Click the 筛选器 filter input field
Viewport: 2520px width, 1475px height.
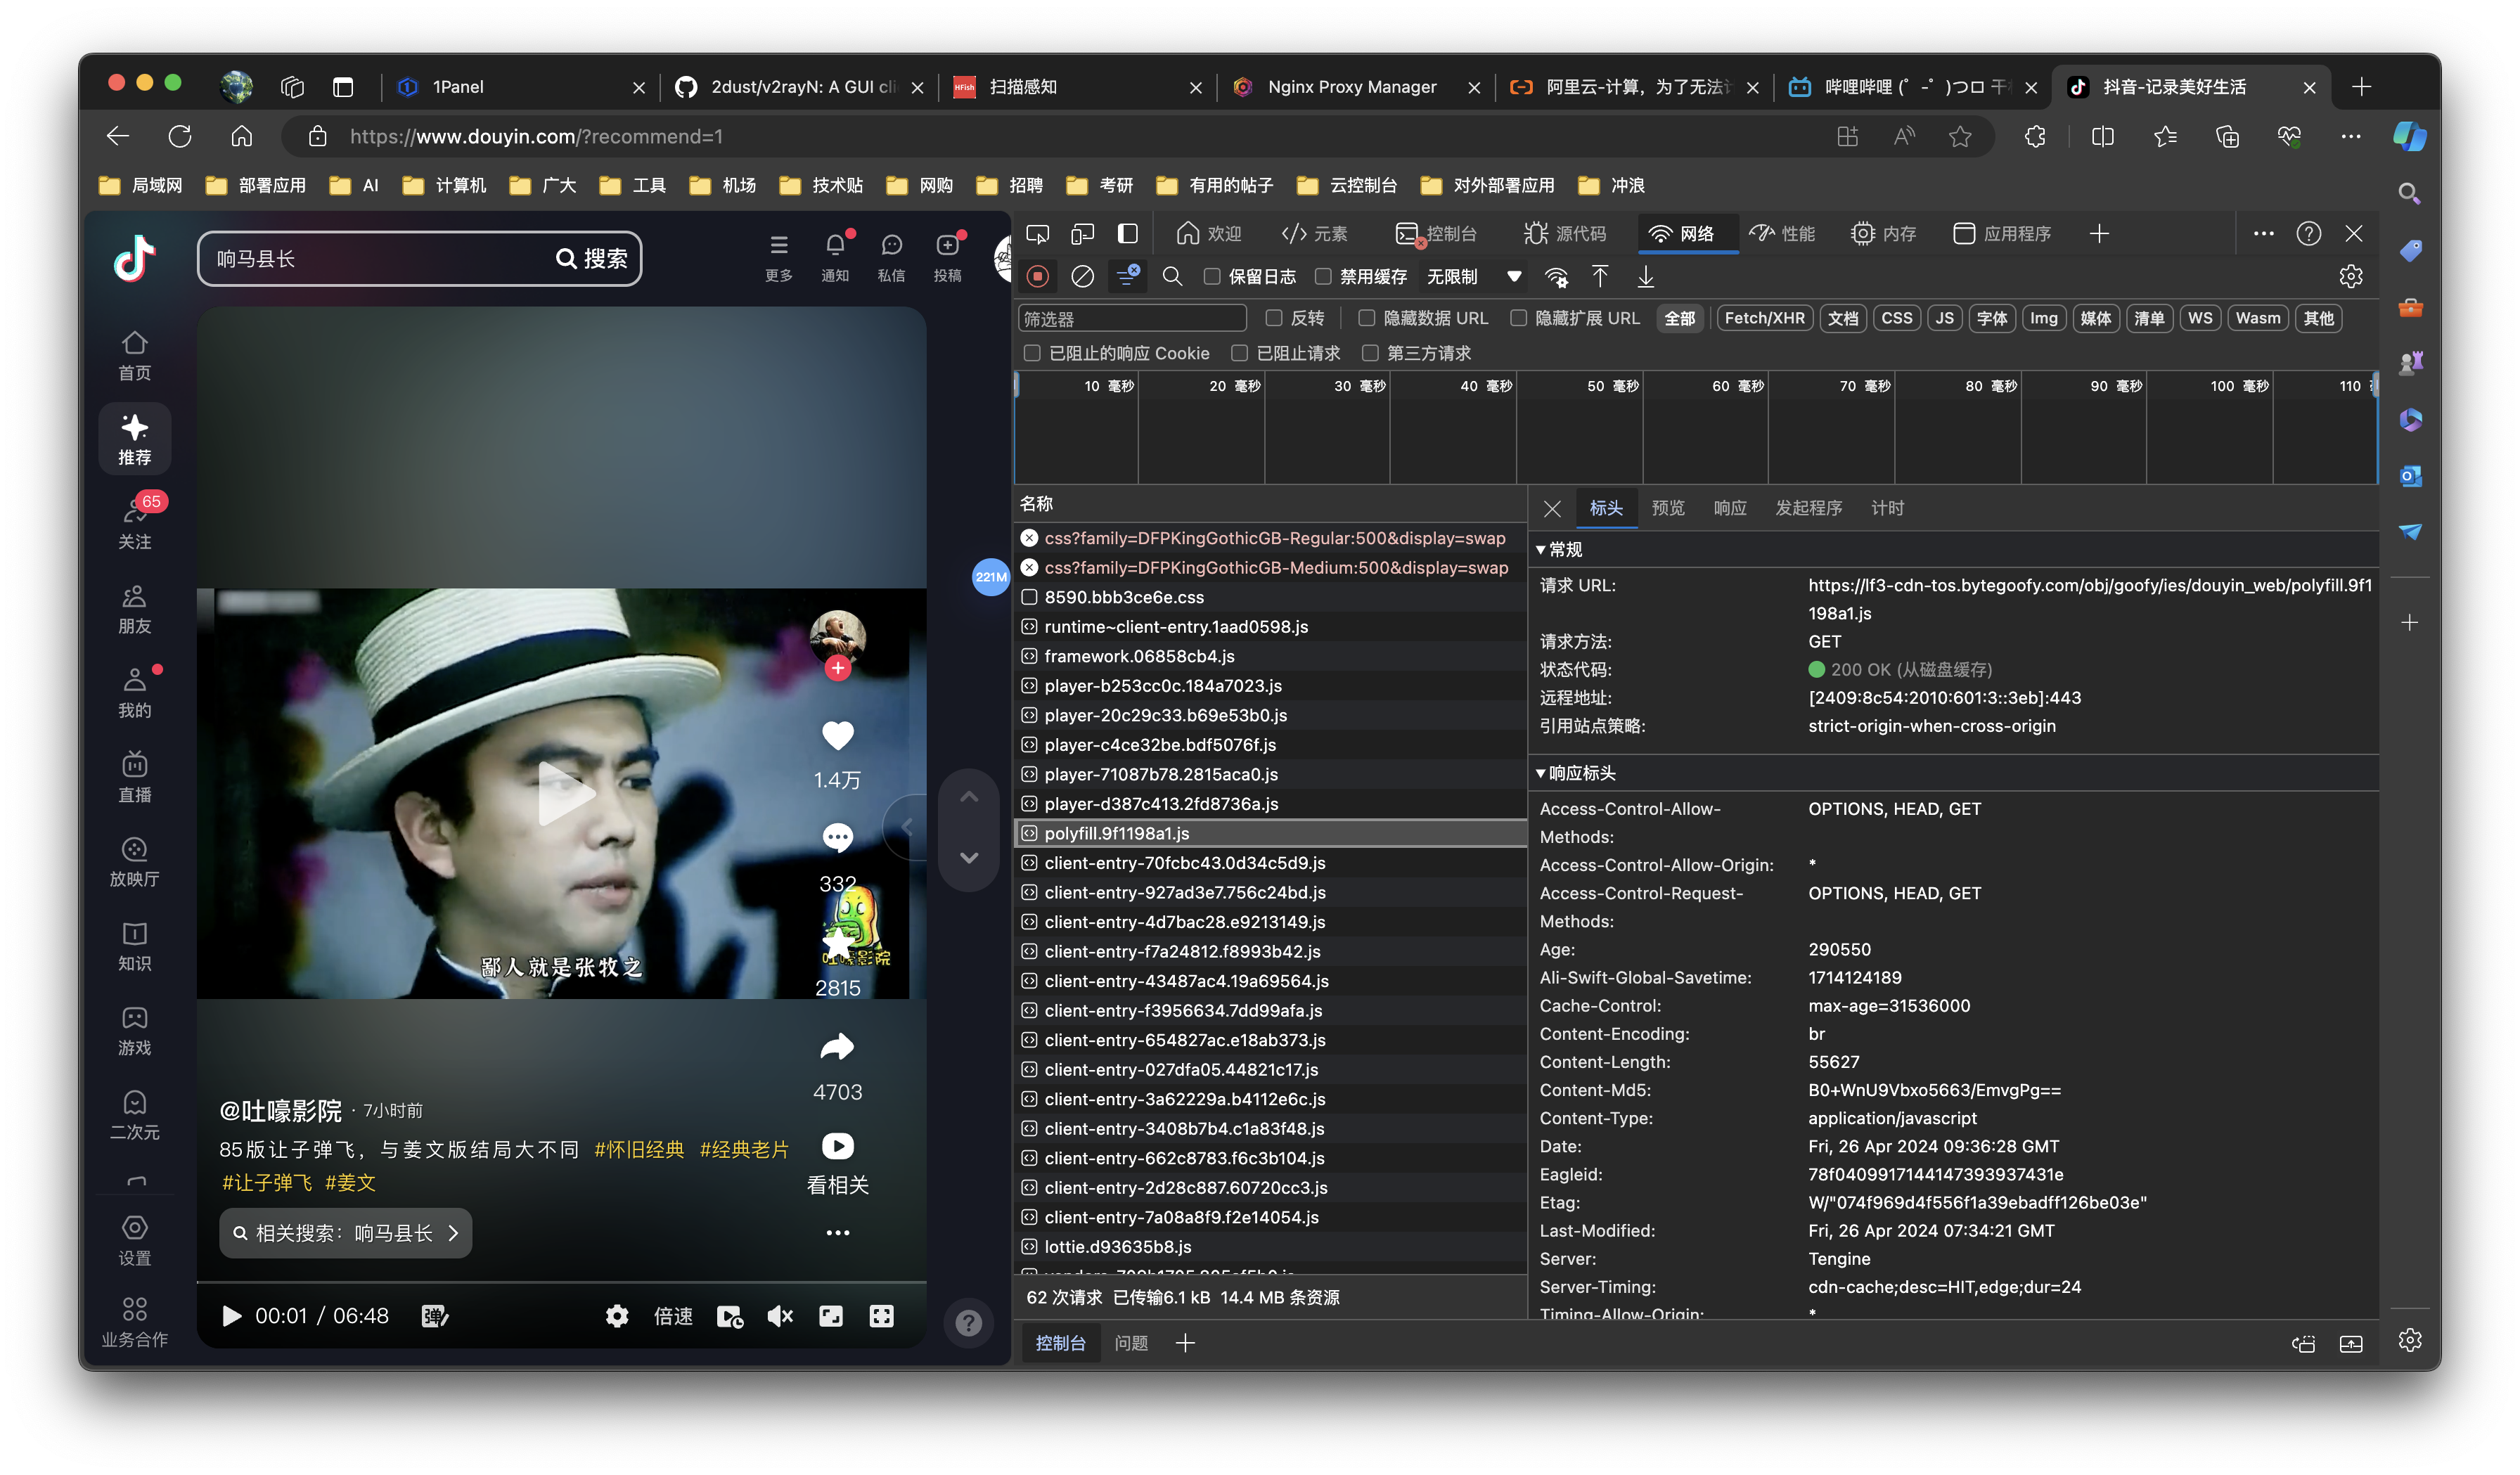(x=1131, y=319)
